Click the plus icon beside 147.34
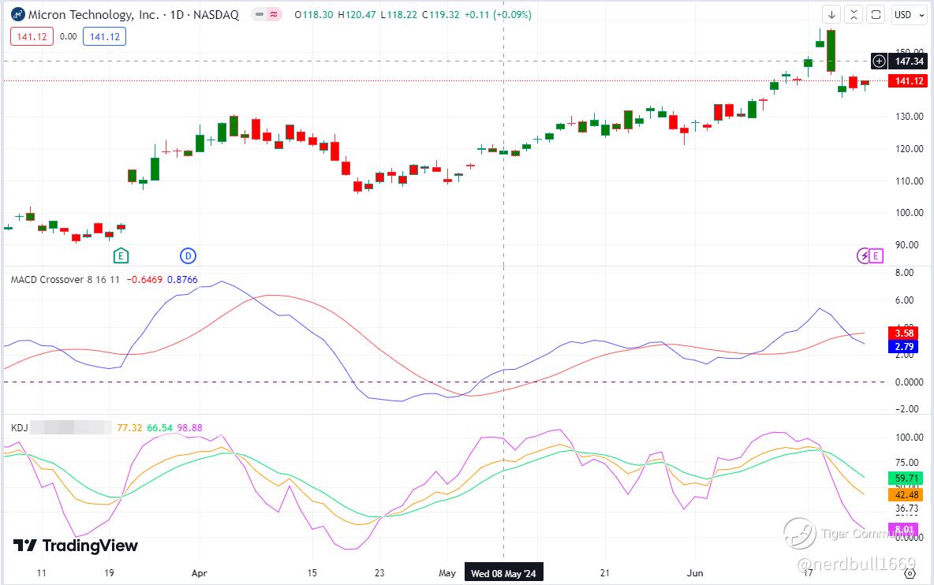 [x=879, y=61]
